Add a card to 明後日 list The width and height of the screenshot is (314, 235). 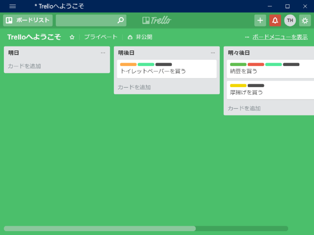point(134,87)
